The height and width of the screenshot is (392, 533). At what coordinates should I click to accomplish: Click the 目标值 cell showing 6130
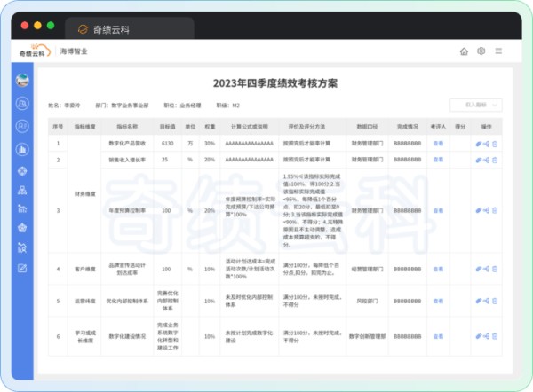166,143
